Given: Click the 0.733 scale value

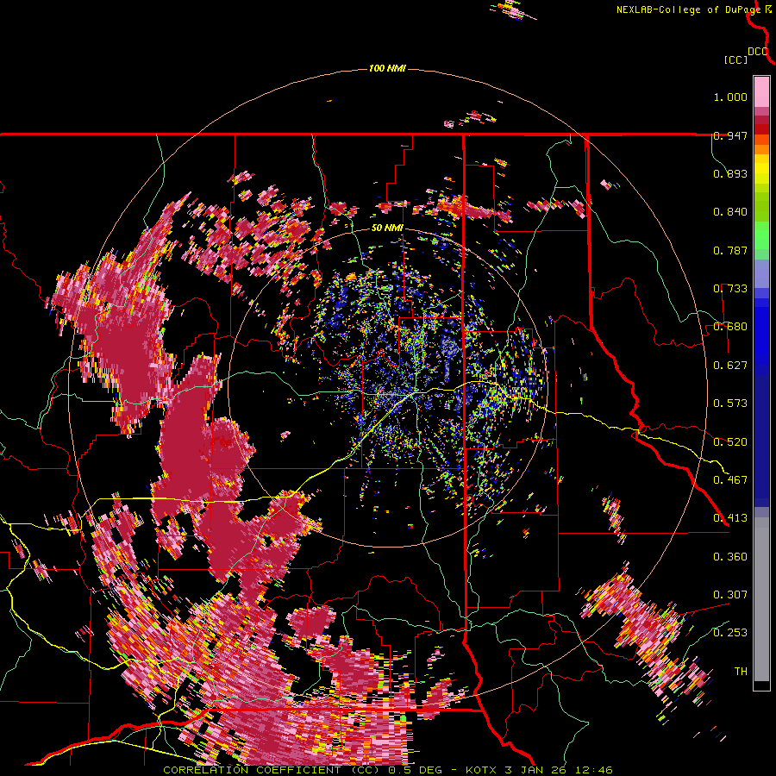Looking at the screenshot, I should point(730,289).
